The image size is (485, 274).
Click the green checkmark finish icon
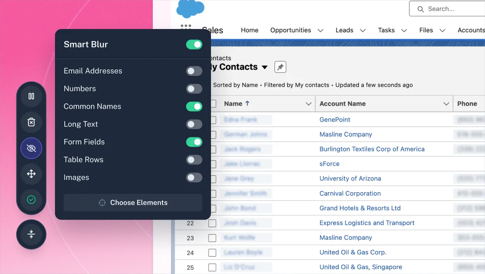click(x=31, y=199)
